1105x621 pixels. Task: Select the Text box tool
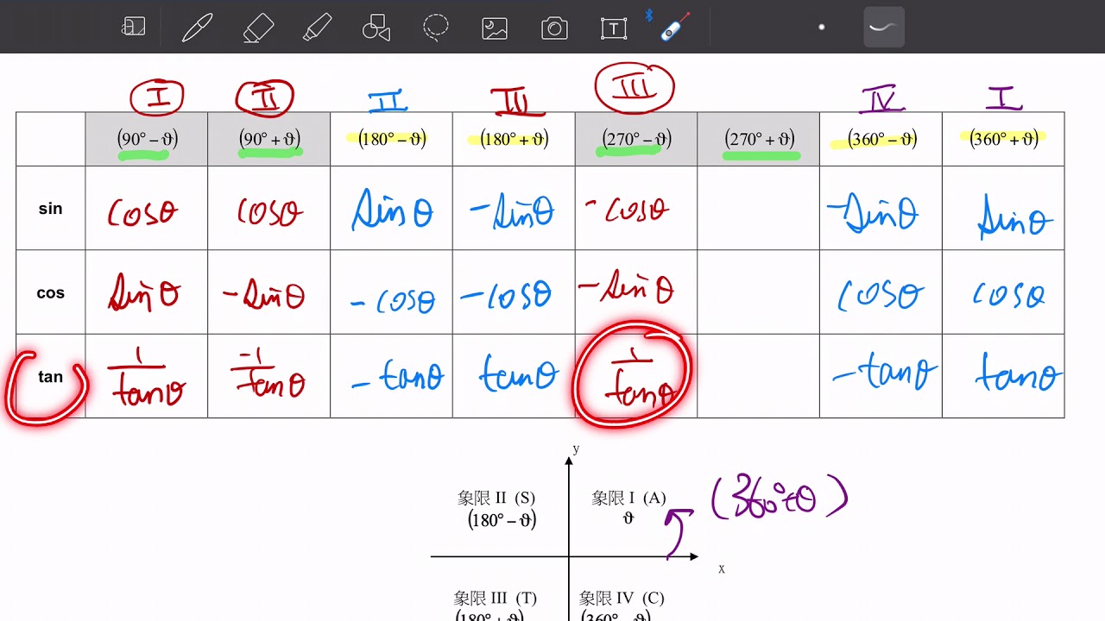tap(613, 28)
